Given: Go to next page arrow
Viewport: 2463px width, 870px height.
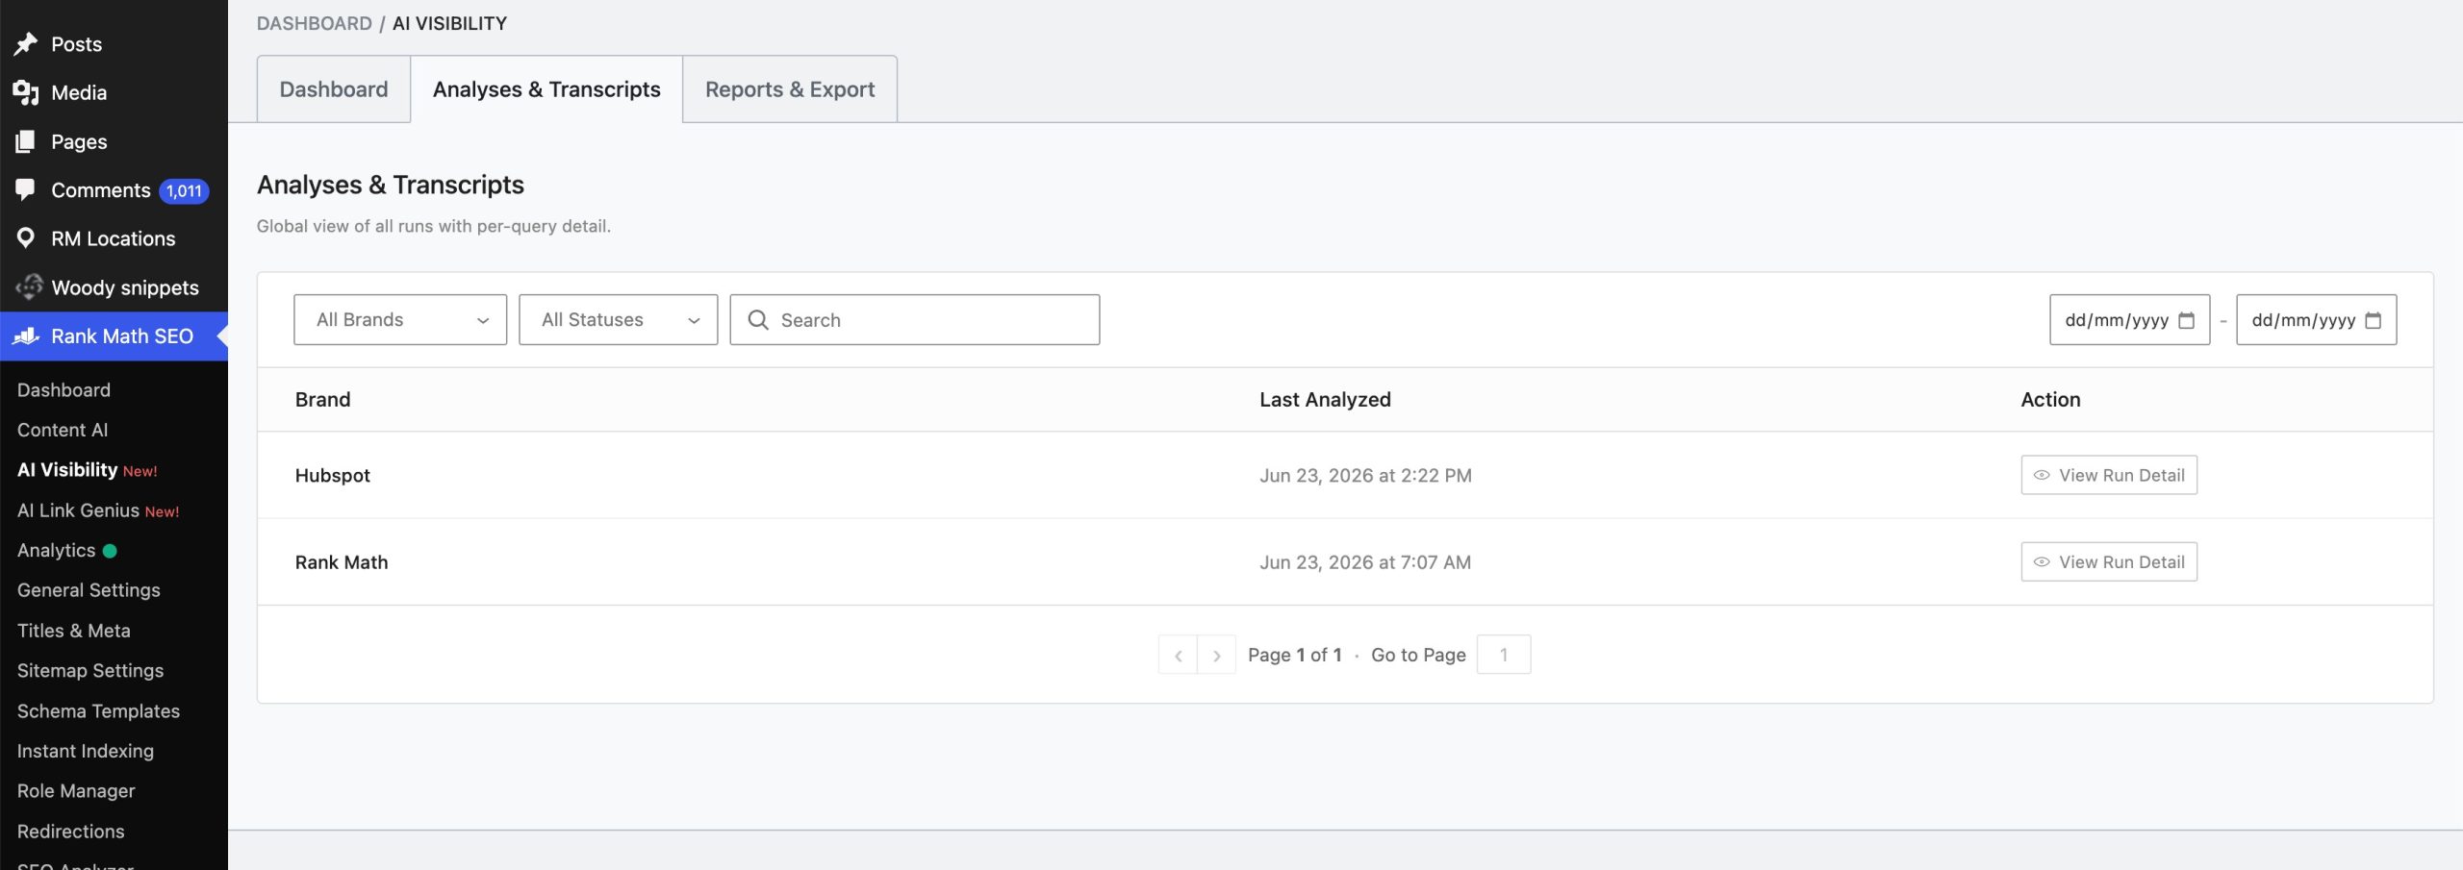Looking at the screenshot, I should pos(1216,655).
